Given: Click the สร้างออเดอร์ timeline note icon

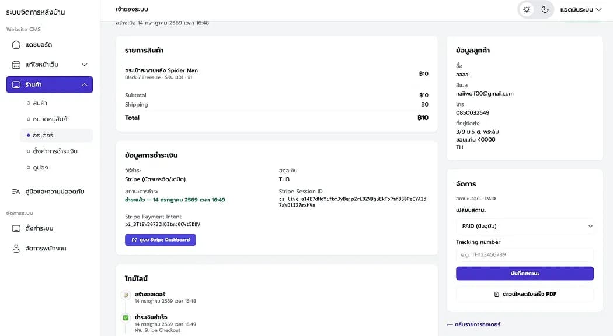Looking at the screenshot, I should [126, 295].
